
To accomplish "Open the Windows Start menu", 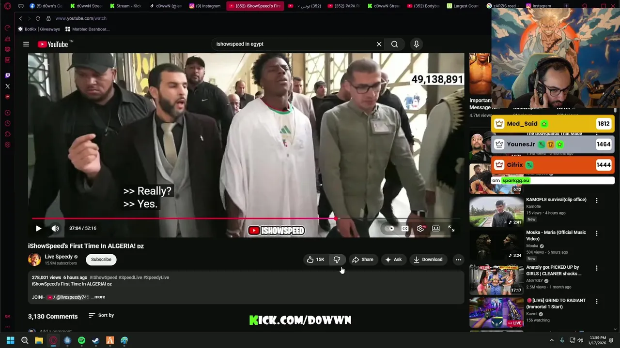I will pyautogui.click(x=10, y=340).
